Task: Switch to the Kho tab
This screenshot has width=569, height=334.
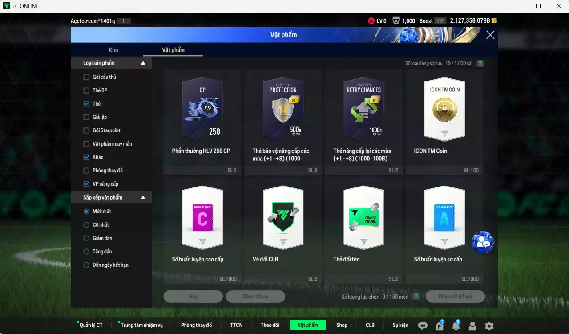Action: point(113,50)
